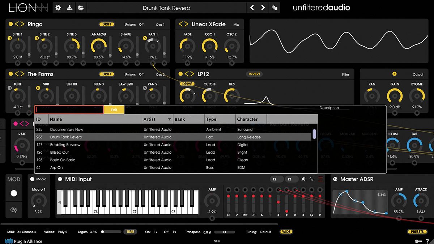Screen dimensions: 434x244
Task: Click the MIDI Input module icon
Action: point(60,179)
